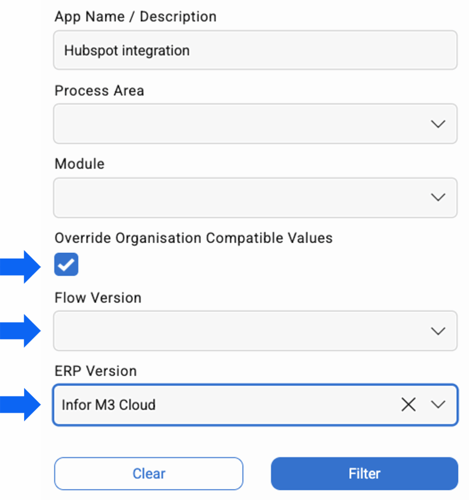The width and height of the screenshot is (469, 500).
Task: Click the Flow Version label
Action: point(98,298)
